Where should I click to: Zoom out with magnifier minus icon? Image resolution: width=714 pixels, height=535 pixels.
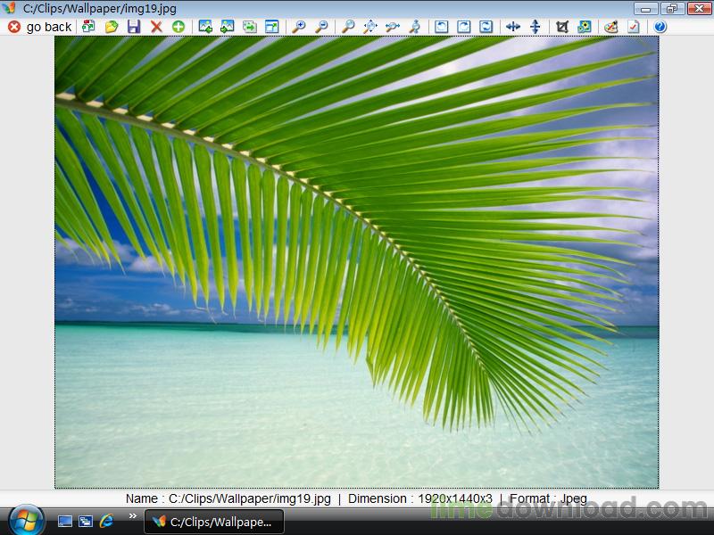click(x=321, y=27)
